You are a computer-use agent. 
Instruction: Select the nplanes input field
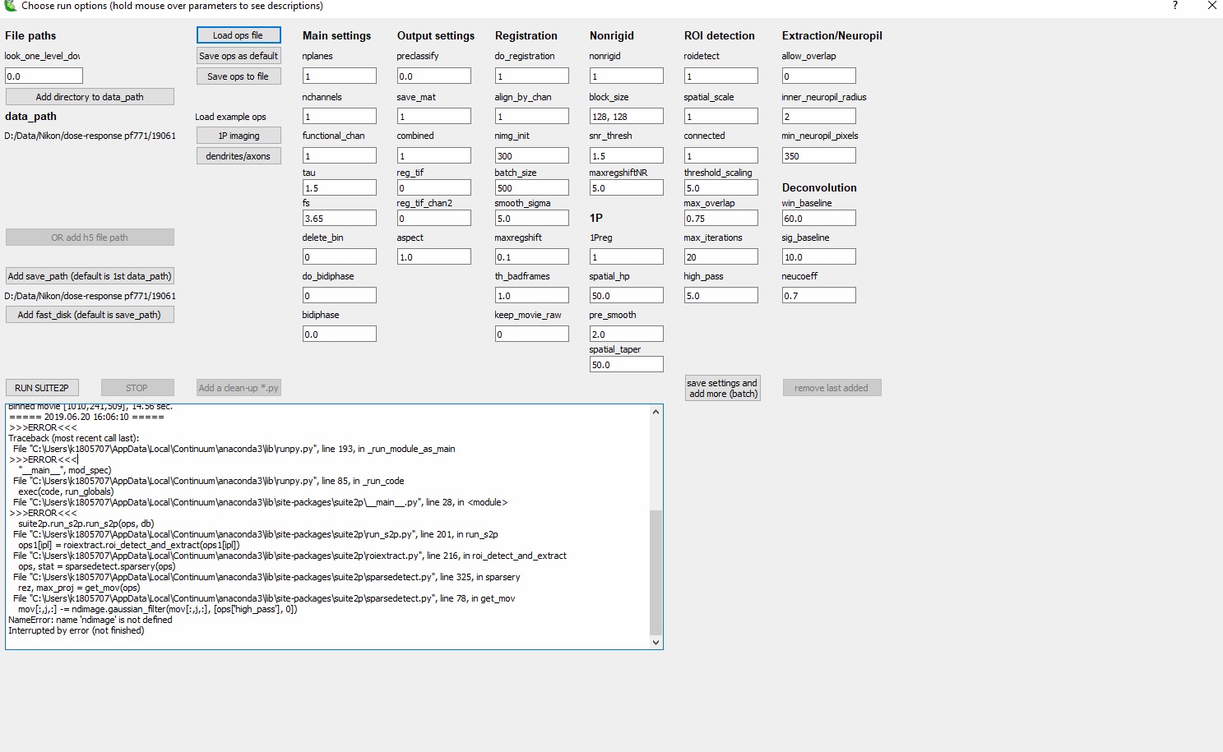pos(339,76)
